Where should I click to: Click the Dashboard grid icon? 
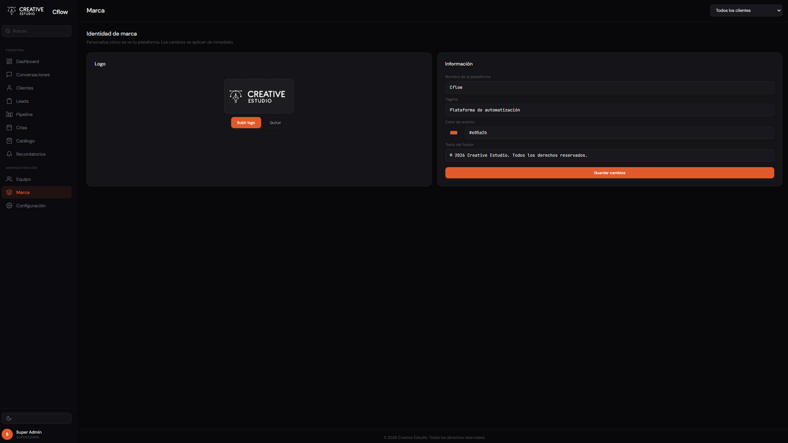coord(9,62)
